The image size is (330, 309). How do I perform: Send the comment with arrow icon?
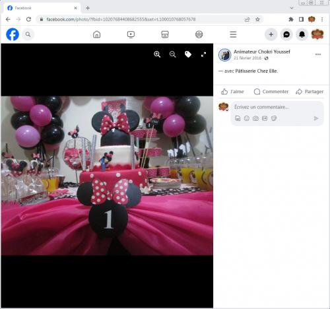(x=316, y=119)
